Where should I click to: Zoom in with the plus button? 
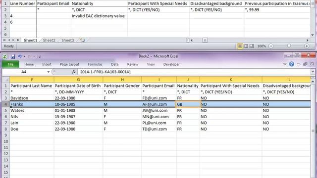(307, 46)
